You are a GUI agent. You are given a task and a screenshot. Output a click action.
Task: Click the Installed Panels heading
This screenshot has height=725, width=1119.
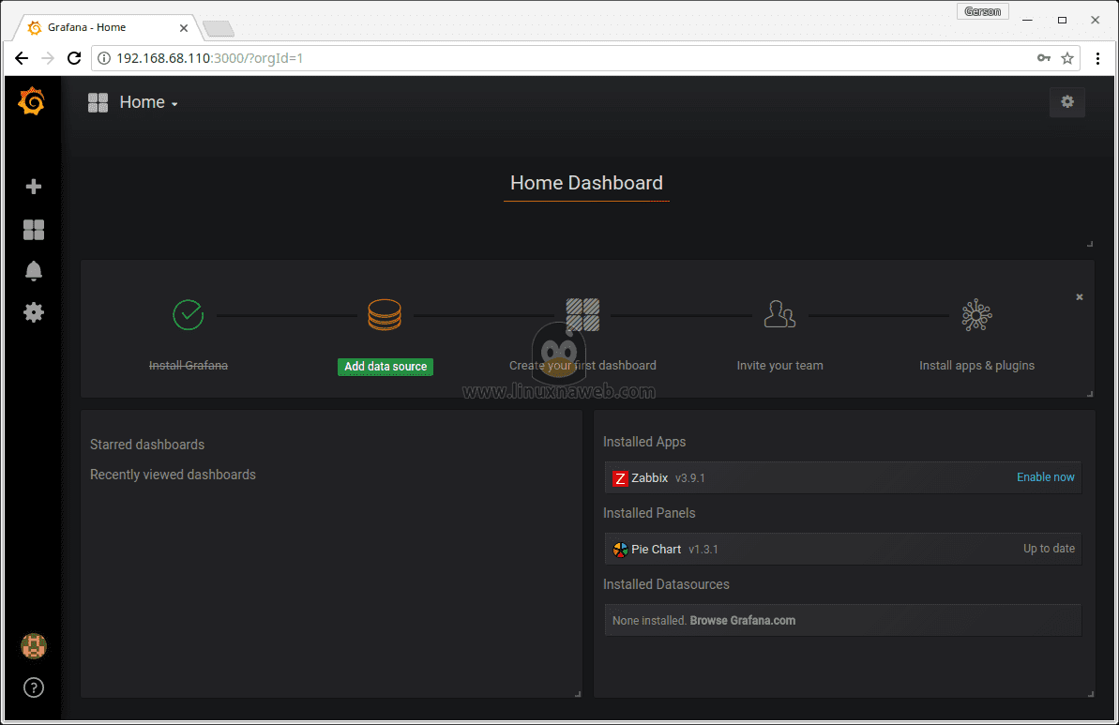coord(649,513)
